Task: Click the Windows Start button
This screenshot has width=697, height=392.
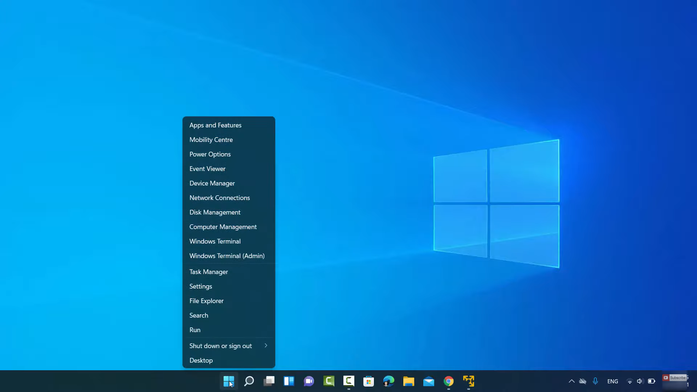Action: pyautogui.click(x=229, y=381)
